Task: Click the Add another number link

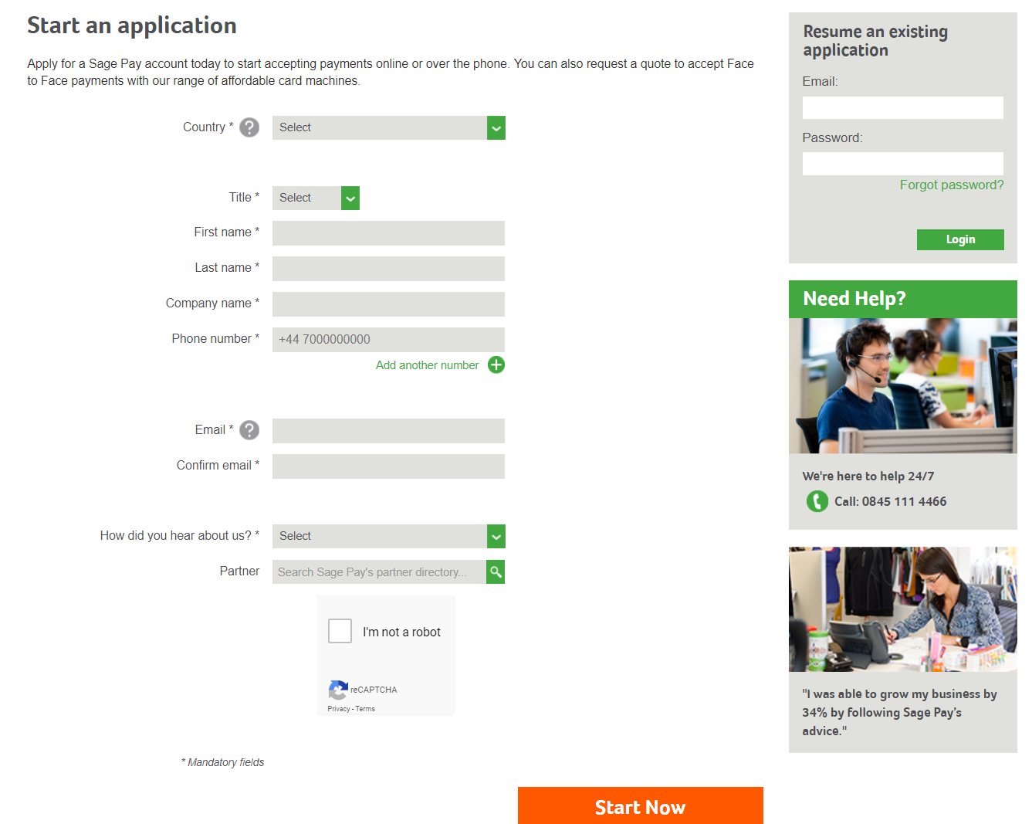Action: pos(427,365)
